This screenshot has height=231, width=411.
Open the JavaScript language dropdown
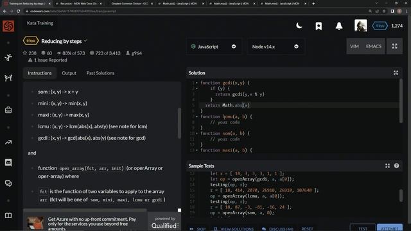tap(214, 47)
